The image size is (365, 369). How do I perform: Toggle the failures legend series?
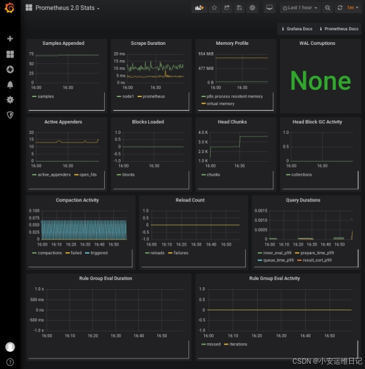tap(181, 253)
